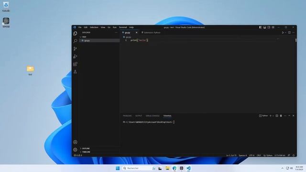
Task: Click the VS Code logo in title bar
Action: (75, 27)
